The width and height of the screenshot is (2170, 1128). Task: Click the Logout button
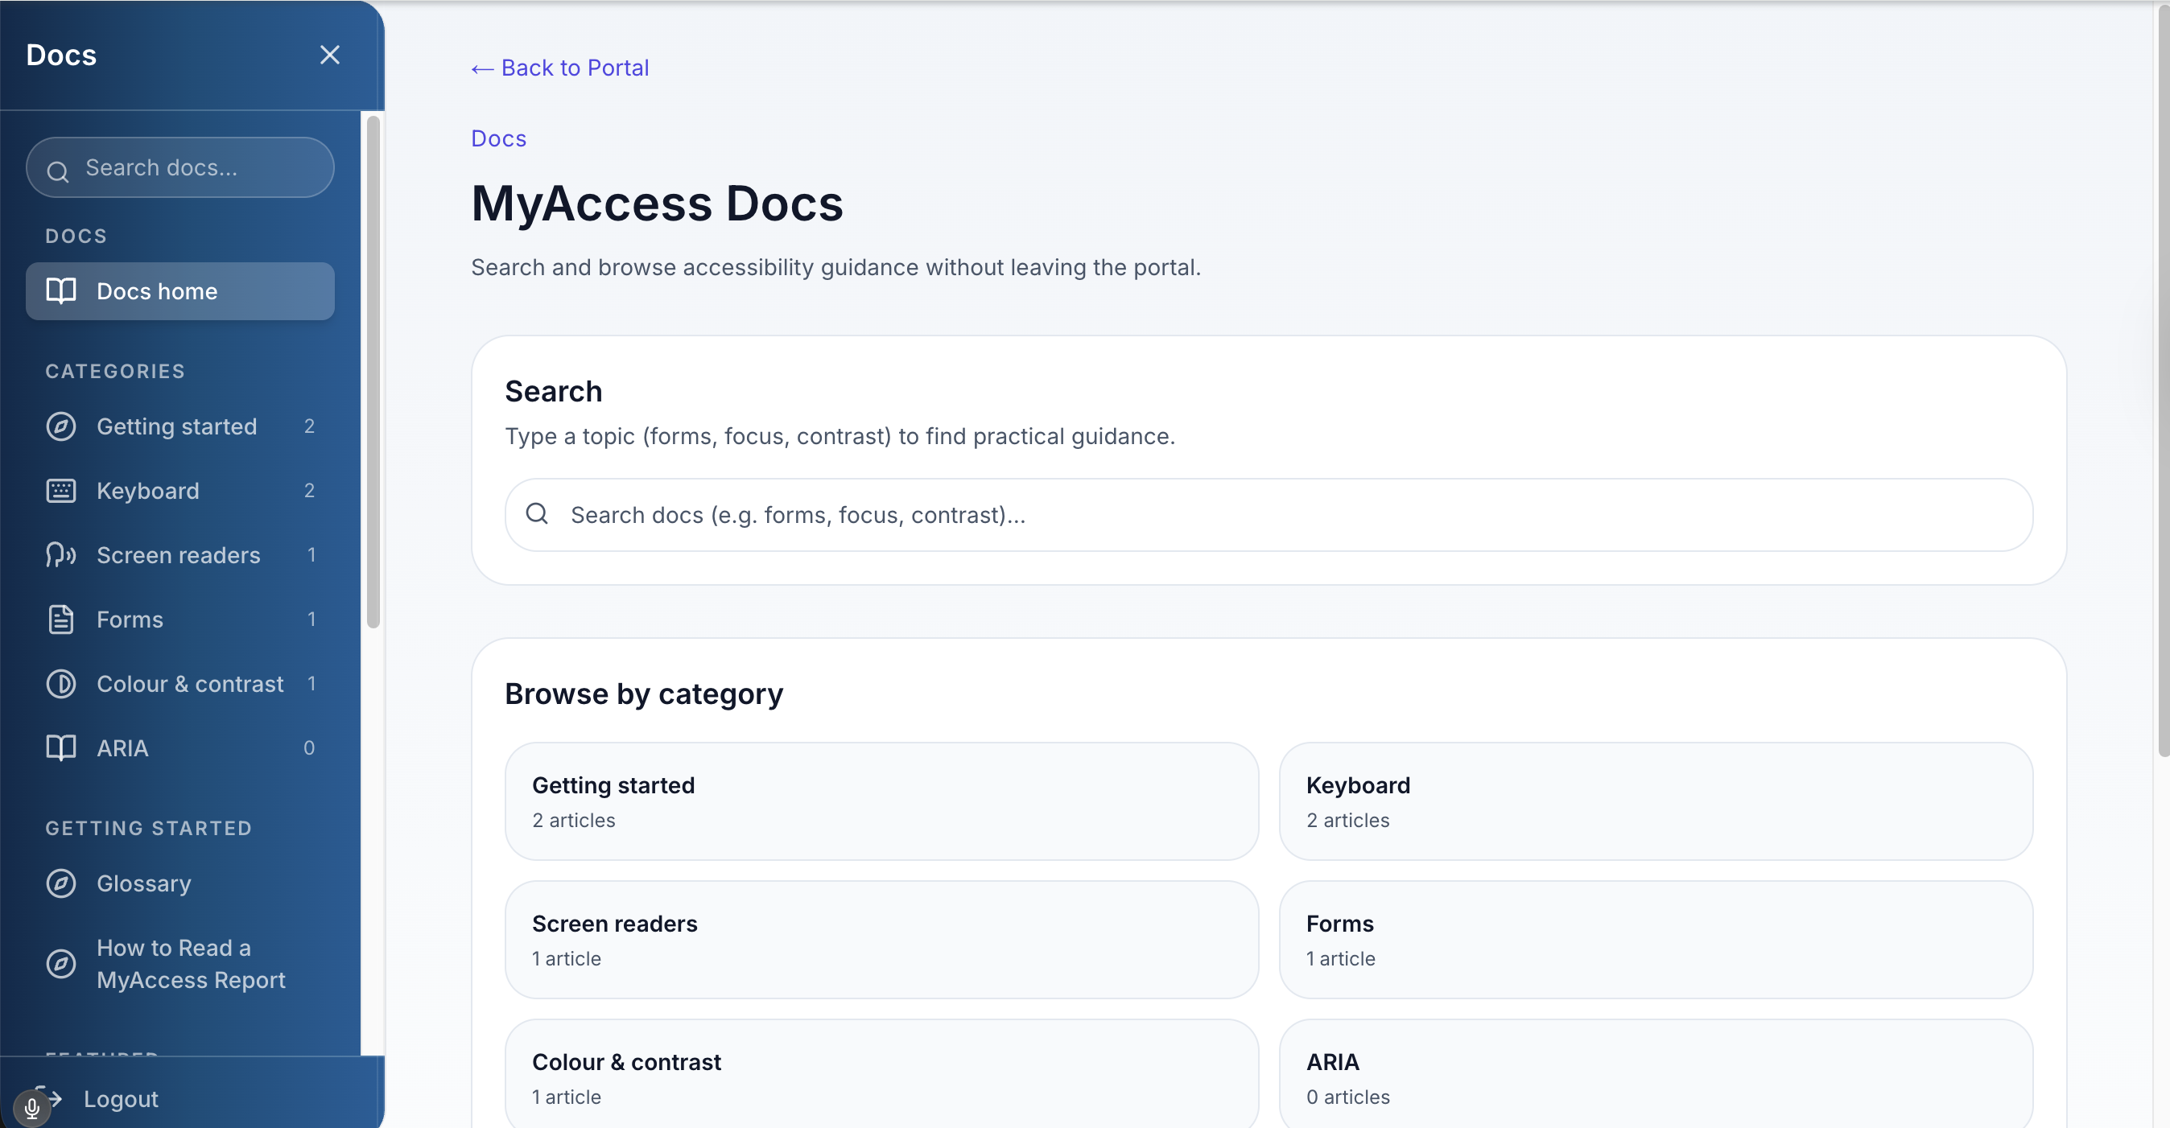point(121,1098)
